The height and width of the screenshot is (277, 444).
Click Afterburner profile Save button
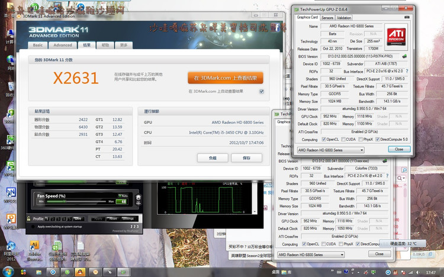[78, 218]
